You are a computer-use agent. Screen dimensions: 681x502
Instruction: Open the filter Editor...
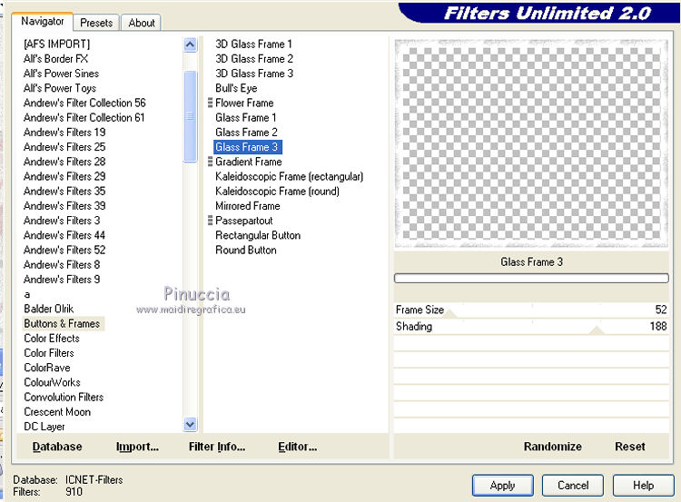pyautogui.click(x=298, y=447)
